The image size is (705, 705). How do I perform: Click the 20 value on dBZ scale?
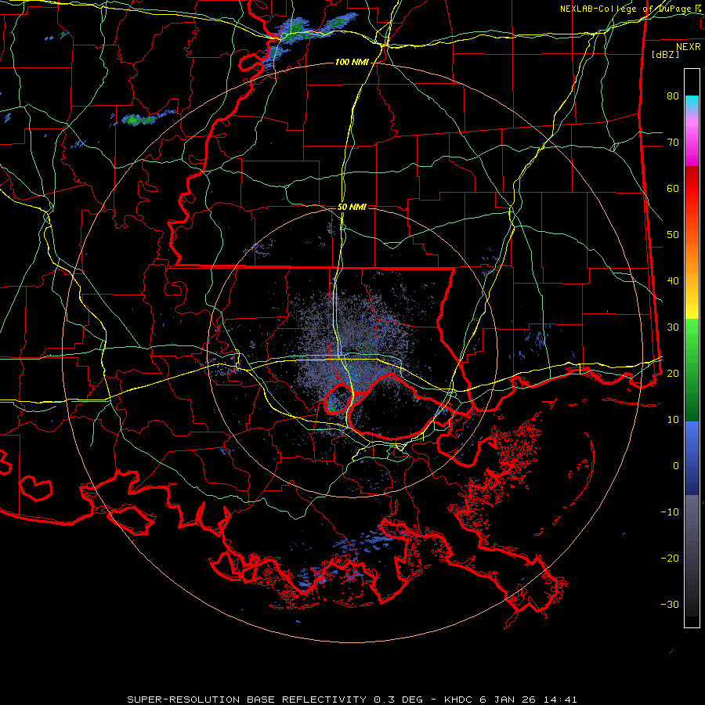[673, 373]
